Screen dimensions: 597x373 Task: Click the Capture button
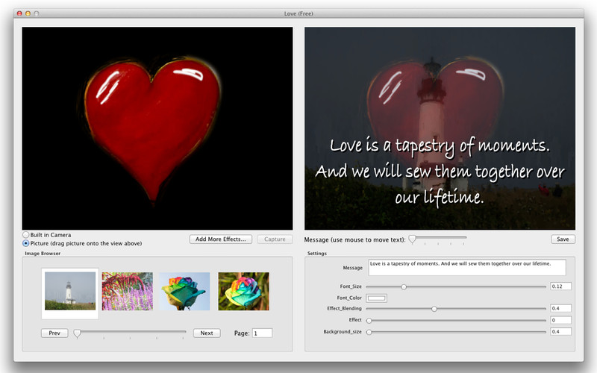coord(275,239)
